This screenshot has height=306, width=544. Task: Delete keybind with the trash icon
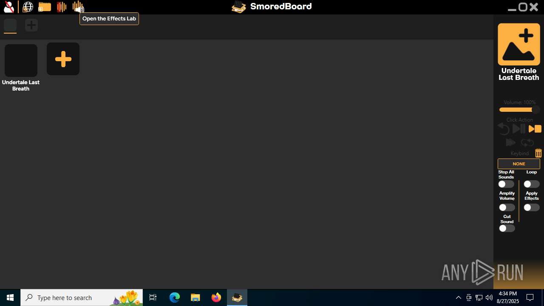[x=538, y=153]
